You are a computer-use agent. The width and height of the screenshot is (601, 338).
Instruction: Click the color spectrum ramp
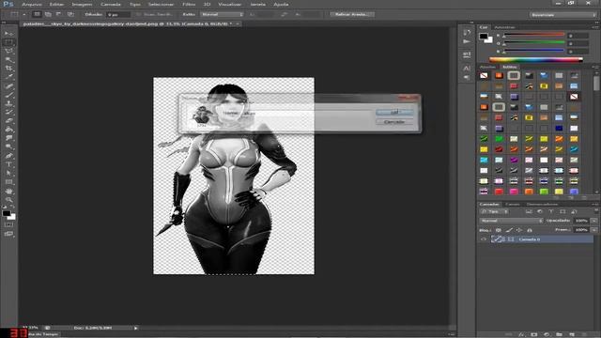(x=536, y=59)
